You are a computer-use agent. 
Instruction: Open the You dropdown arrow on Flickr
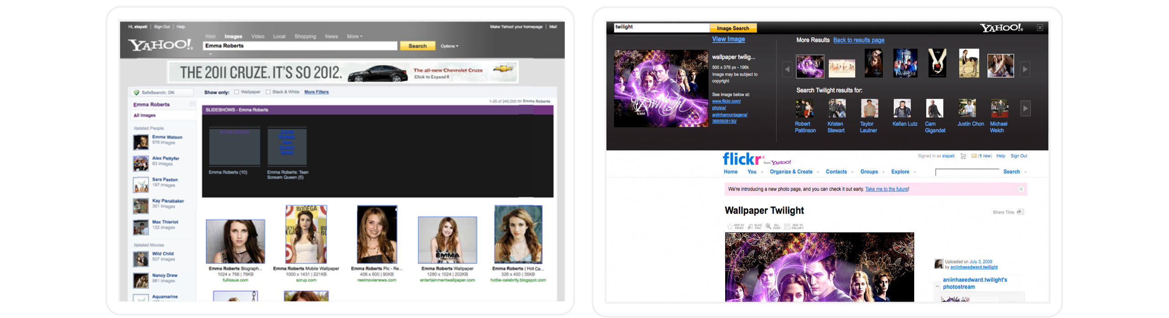pos(762,172)
